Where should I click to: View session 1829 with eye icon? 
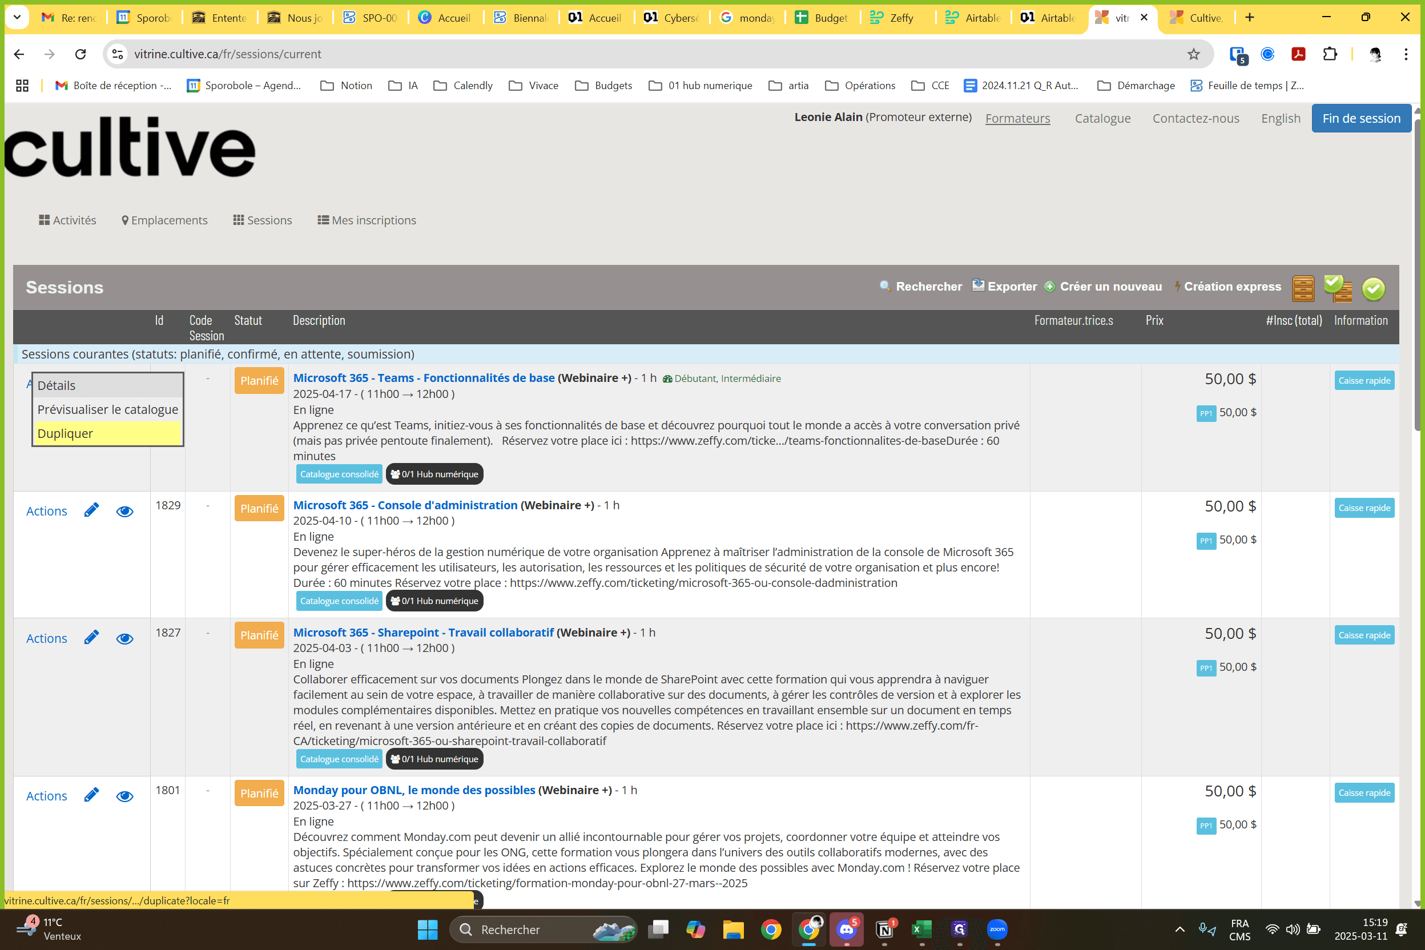(125, 512)
